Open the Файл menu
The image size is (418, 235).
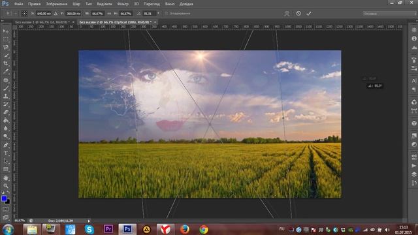(19, 4)
